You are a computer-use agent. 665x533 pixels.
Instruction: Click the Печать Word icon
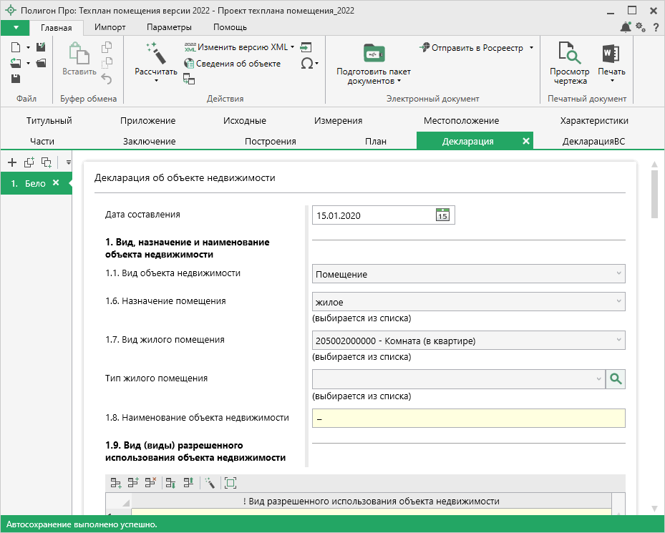click(x=611, y=54)
